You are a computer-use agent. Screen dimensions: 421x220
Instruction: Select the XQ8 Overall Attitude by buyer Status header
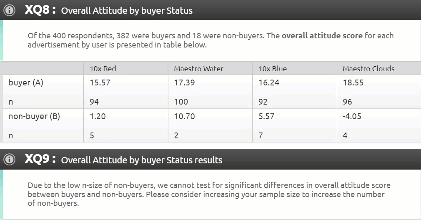click(109, 10)
